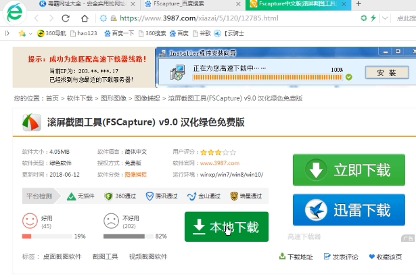
Task: Go to 首页 breadcrumb link
Action: [x=52, y=98]
